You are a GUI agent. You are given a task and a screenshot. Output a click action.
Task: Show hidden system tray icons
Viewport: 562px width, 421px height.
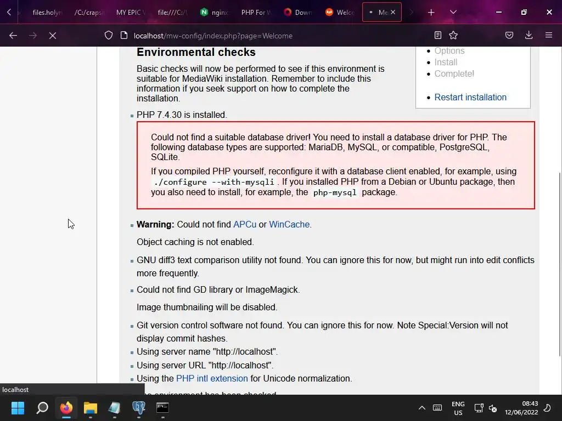point(422,408)
